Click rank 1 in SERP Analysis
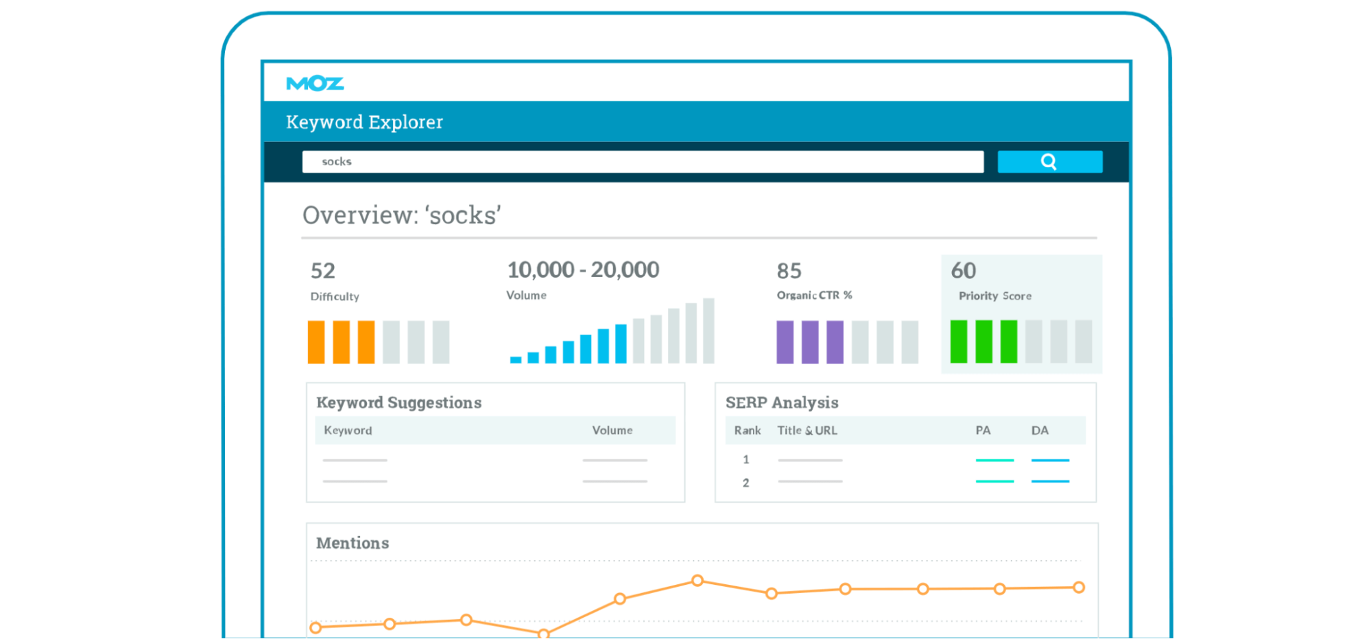The width and height of the screenshot is (1371, 639). pyautogui.click(x=746, y=459)
